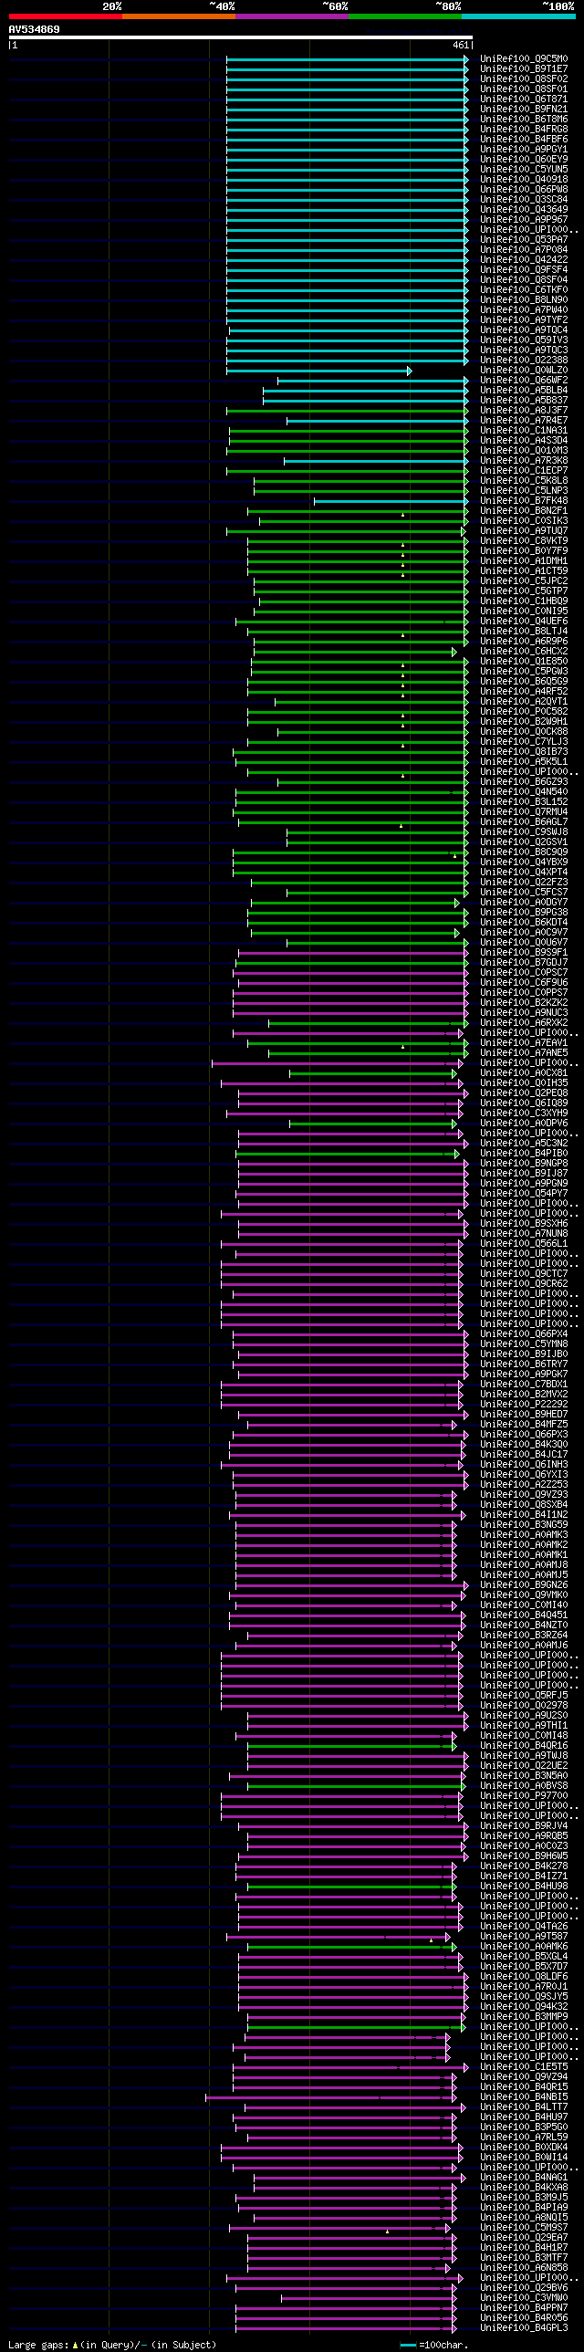Click the short cyan Q0WLZ0 alignment bar
The width and height of the screenshot is (584, 2352).
(319, 371)
